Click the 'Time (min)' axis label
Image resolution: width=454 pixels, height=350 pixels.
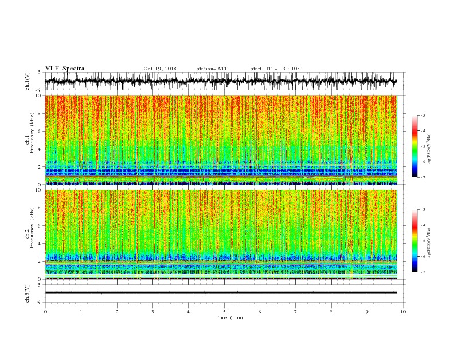click(229, 317)
